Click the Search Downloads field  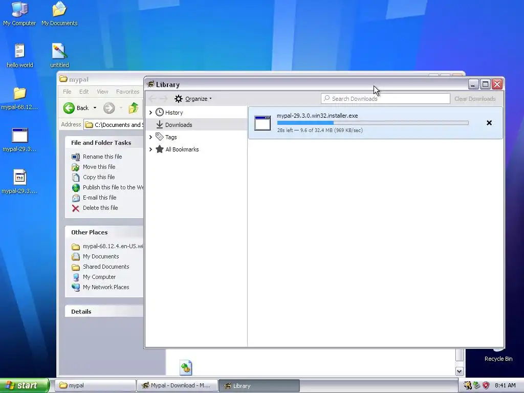pyautogui.click(x=385, y=99)
